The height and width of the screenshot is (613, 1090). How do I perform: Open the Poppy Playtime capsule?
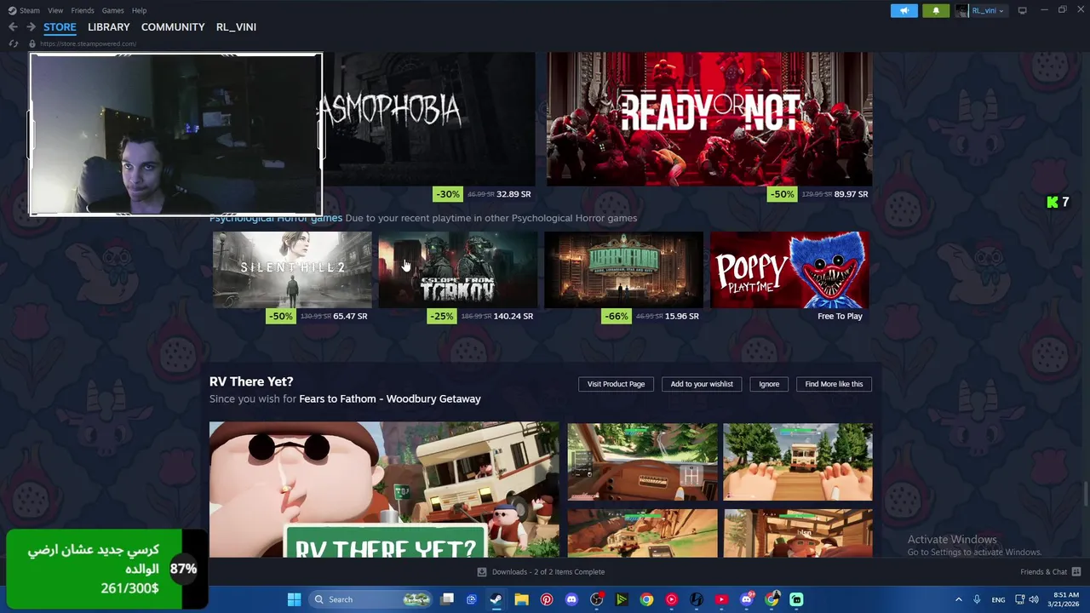coord(789,269)
